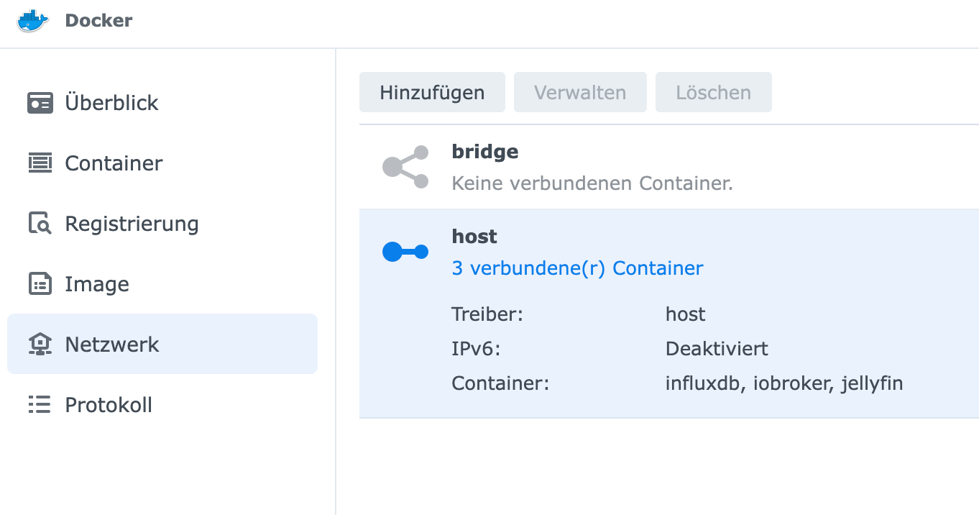Viewport: 979px width, 515px height.
Task: Open the Überblick section
Action: coord(111,103)
